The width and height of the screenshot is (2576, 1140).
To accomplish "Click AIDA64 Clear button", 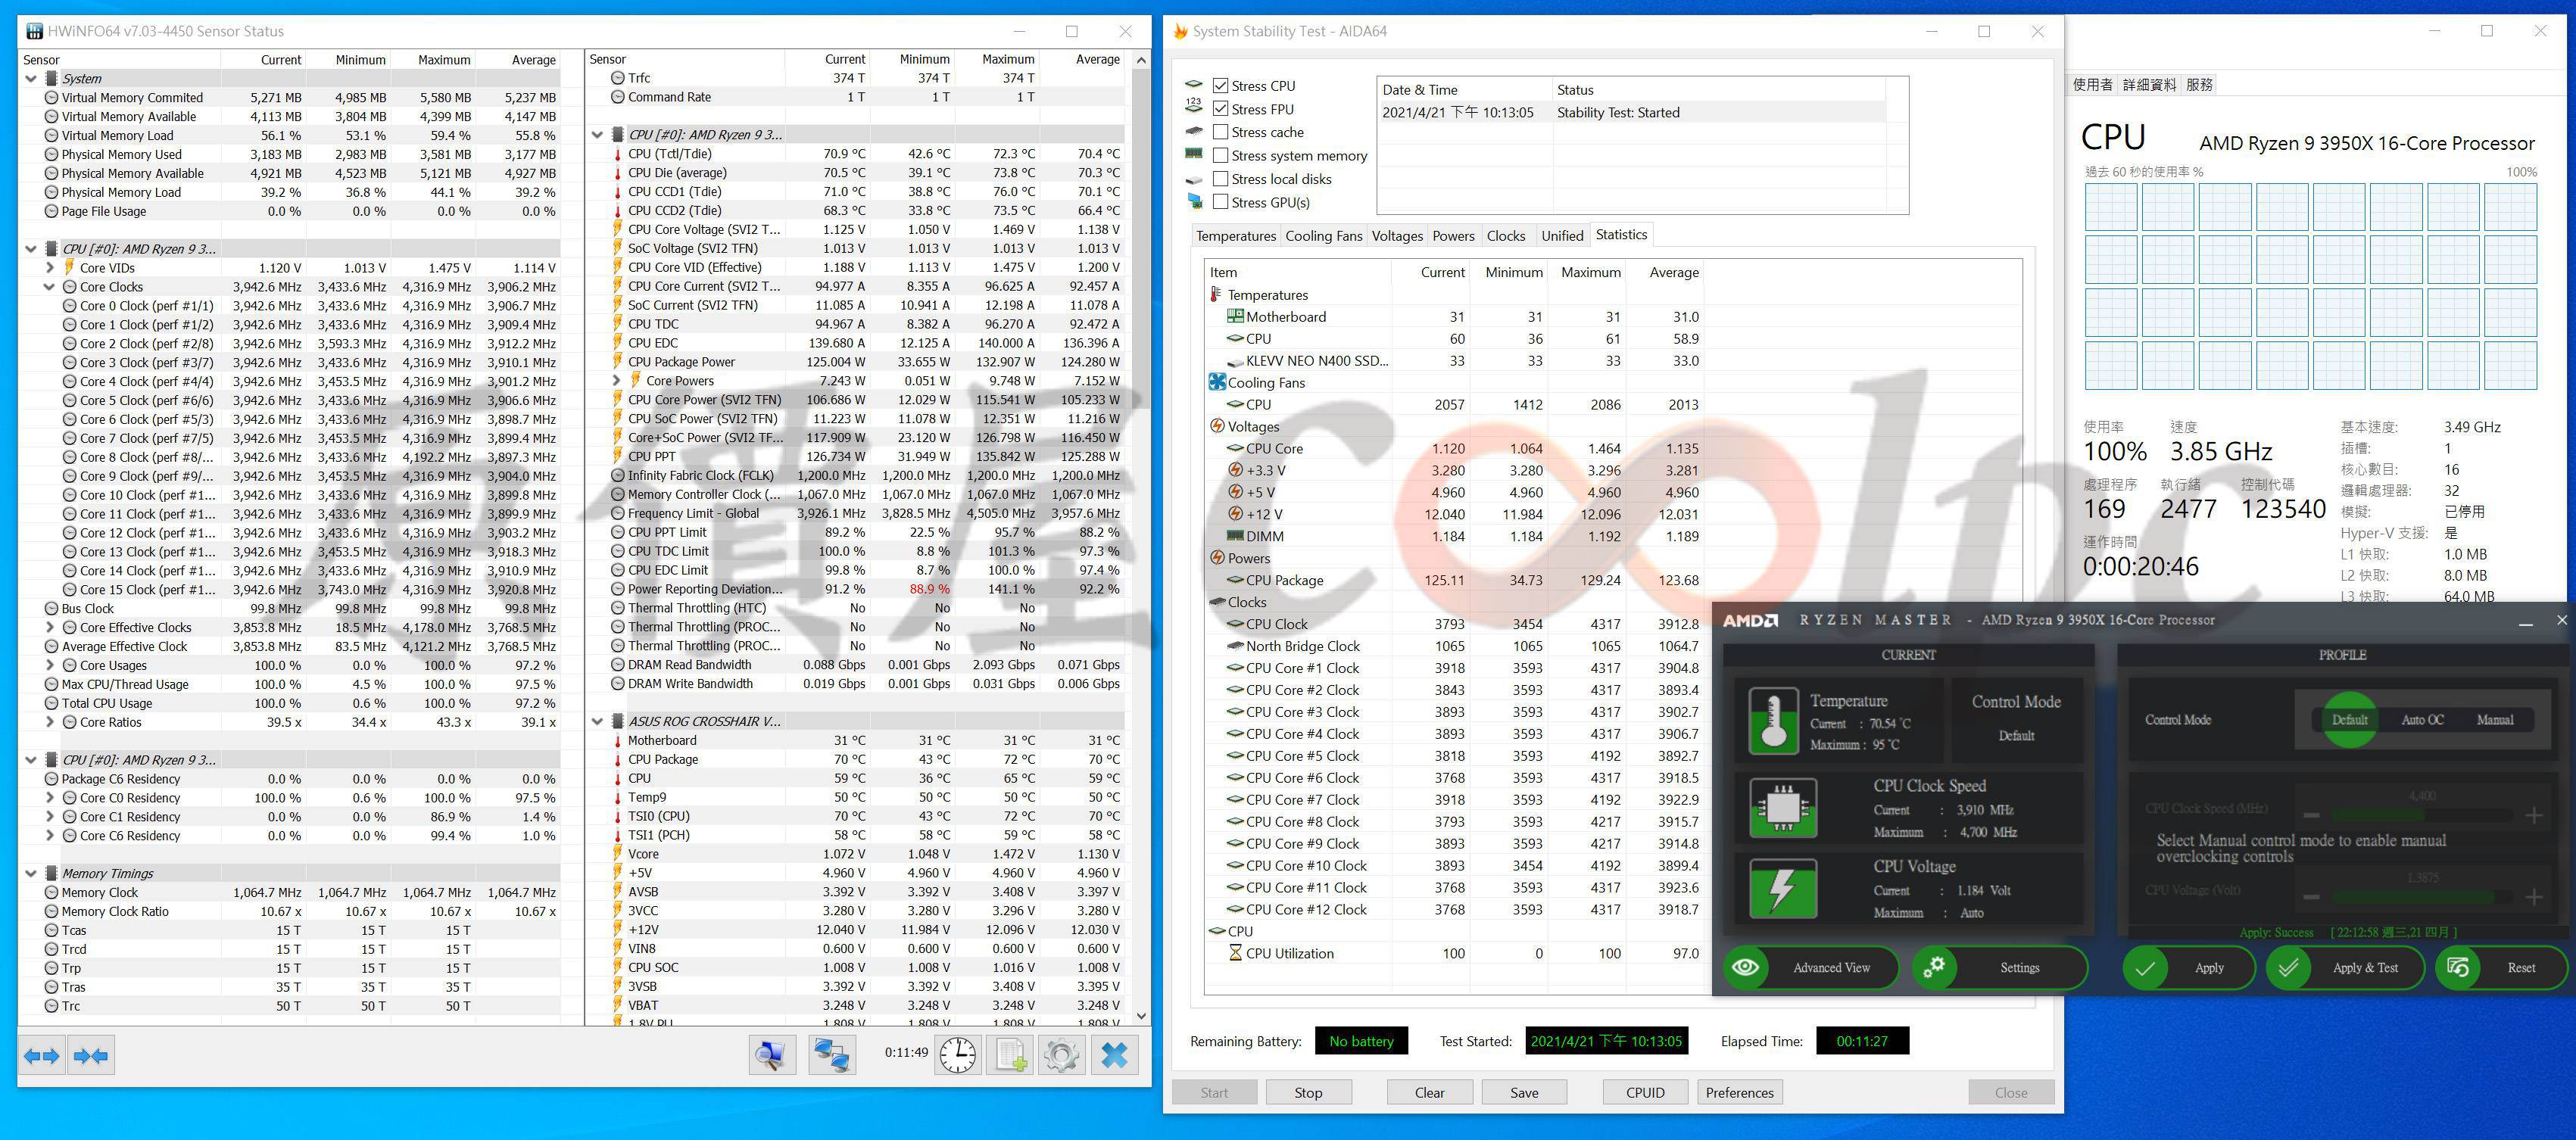I will pyautogui.click(x=1429, y=1092).
